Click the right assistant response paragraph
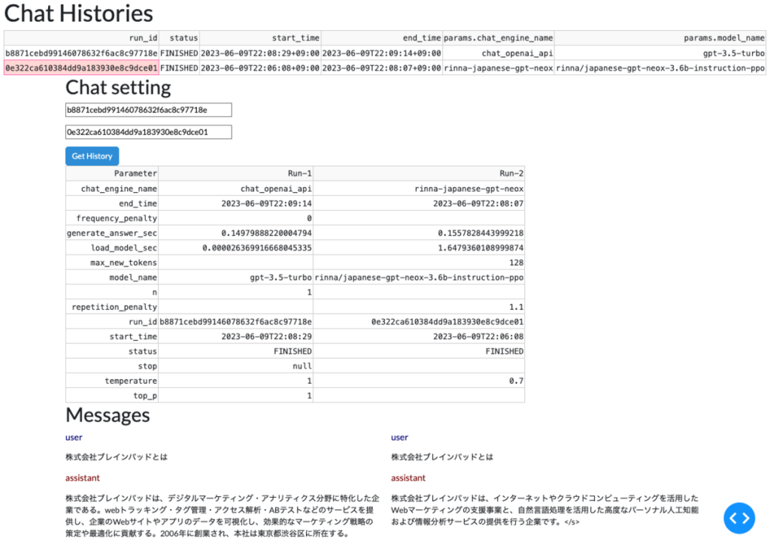The image size is (770, 545). [x=544, y=510]
